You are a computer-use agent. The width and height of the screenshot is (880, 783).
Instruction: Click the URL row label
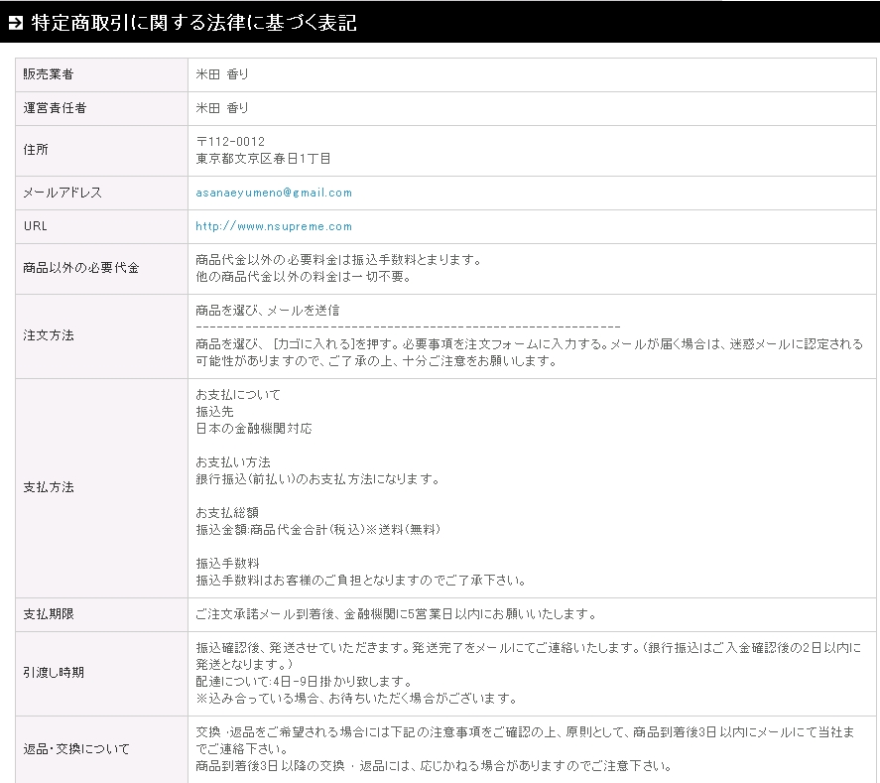[36, 226]
